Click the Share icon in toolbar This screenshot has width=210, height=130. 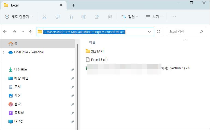pyautogui.click(x=97, y=17)
